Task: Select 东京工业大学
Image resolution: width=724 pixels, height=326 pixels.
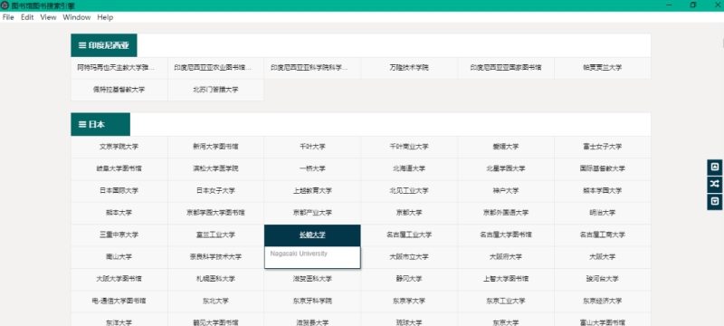Action: (506, 301)
